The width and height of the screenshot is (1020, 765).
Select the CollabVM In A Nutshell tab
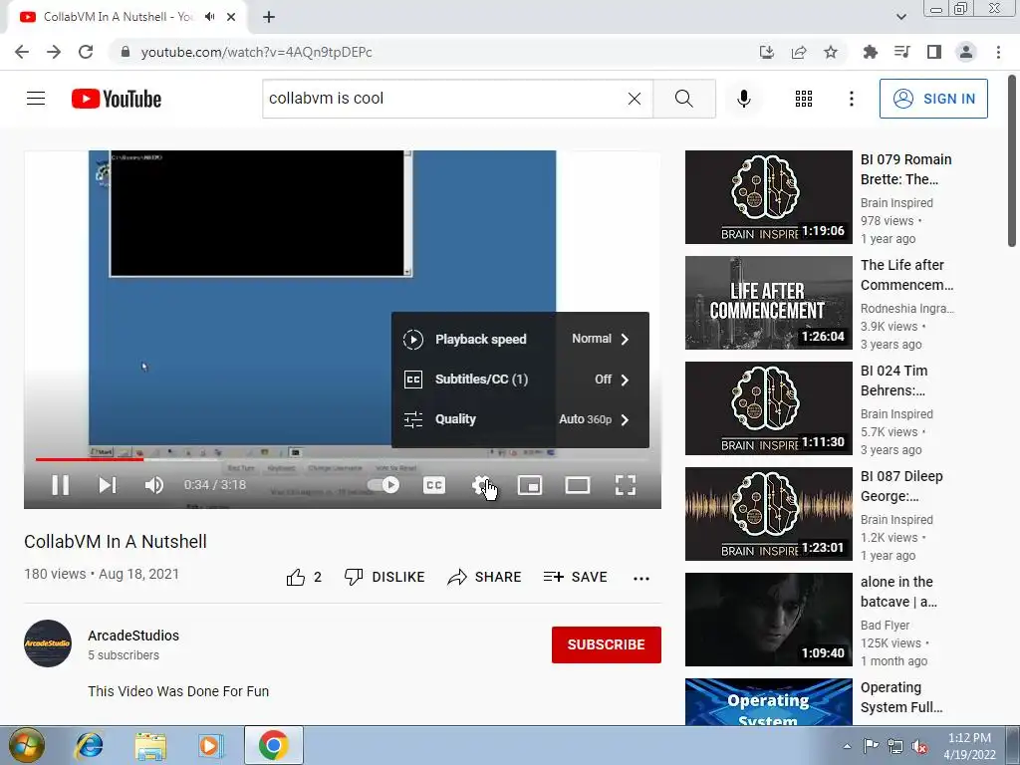click(x=127, y=17)
